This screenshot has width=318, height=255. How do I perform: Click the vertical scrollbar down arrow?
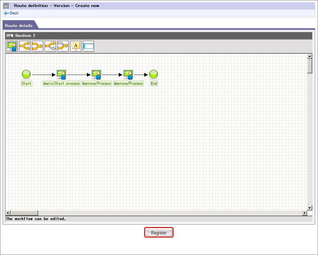309,208
